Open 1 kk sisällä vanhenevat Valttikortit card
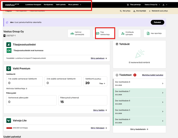This screenshot has height=138, width=178. click(24, 81)
